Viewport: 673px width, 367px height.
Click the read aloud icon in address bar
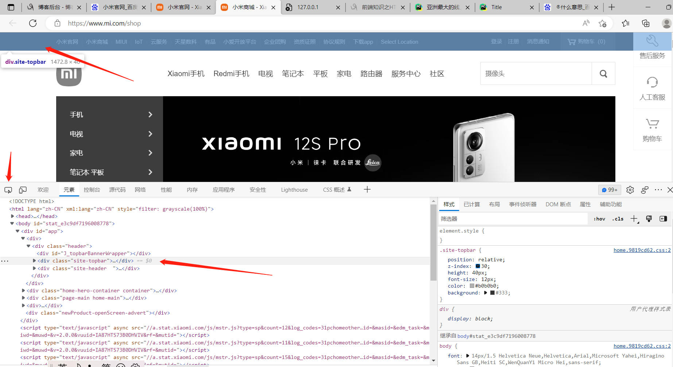click(x=586, y=23)
